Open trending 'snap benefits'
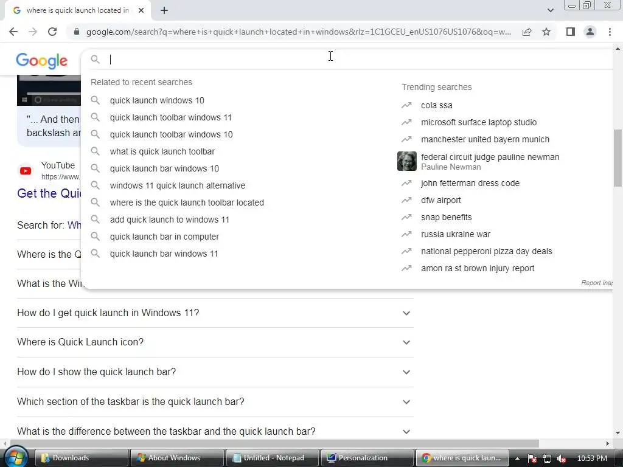Viewport: 623px width, 467px height. [447, 218]
